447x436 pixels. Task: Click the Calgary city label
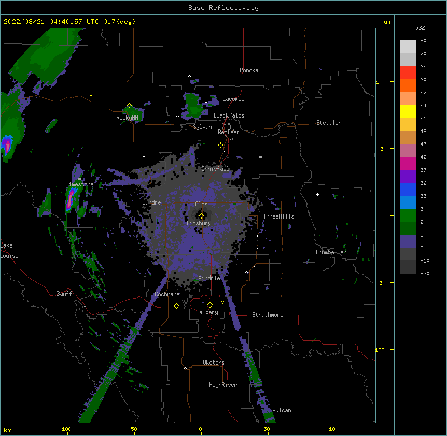(207, 312)
